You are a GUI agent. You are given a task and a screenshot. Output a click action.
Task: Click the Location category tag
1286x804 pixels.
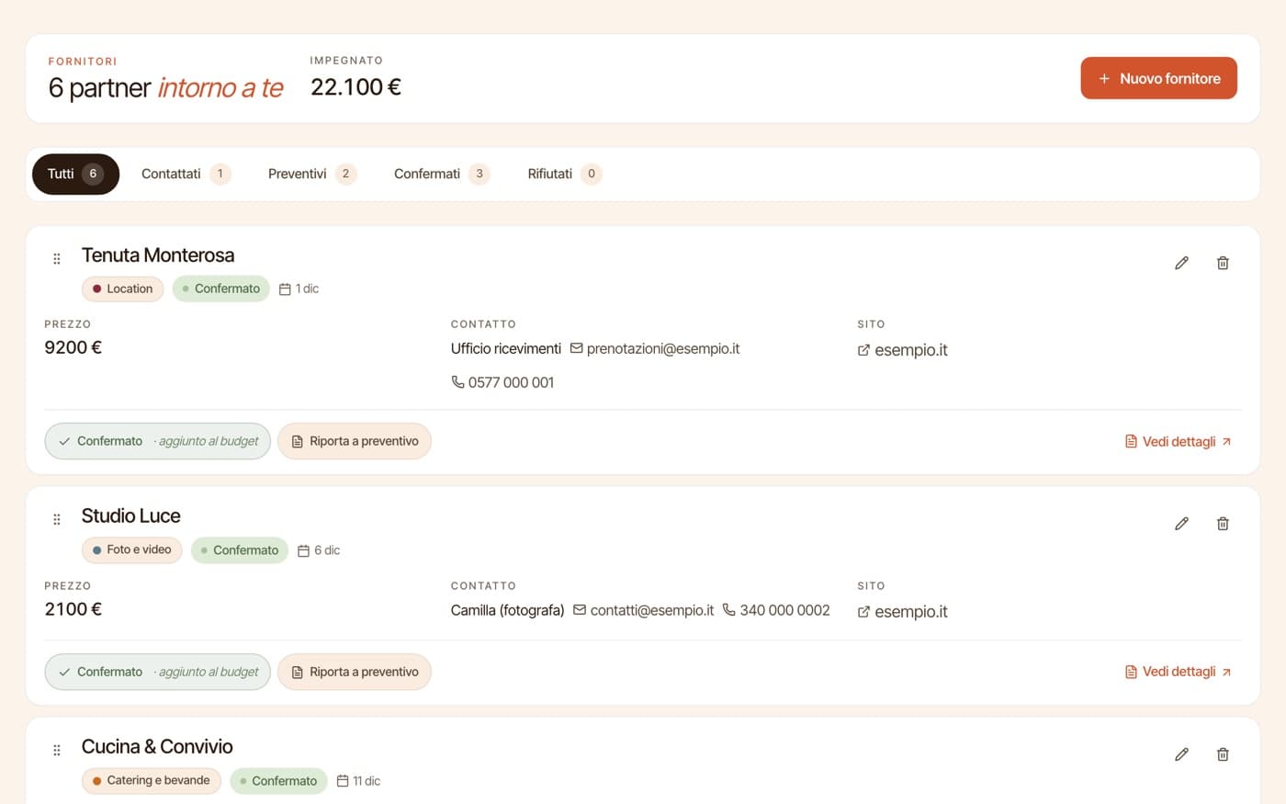(122, 289)
